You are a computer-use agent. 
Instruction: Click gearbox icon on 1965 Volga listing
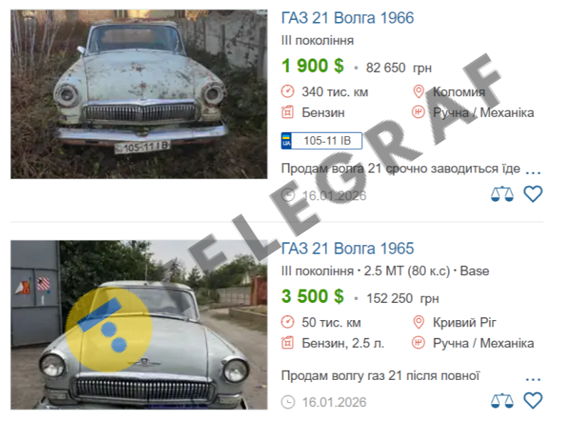pos(418,342)
